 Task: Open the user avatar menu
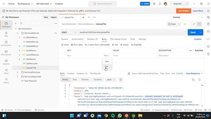coord(166,4)
